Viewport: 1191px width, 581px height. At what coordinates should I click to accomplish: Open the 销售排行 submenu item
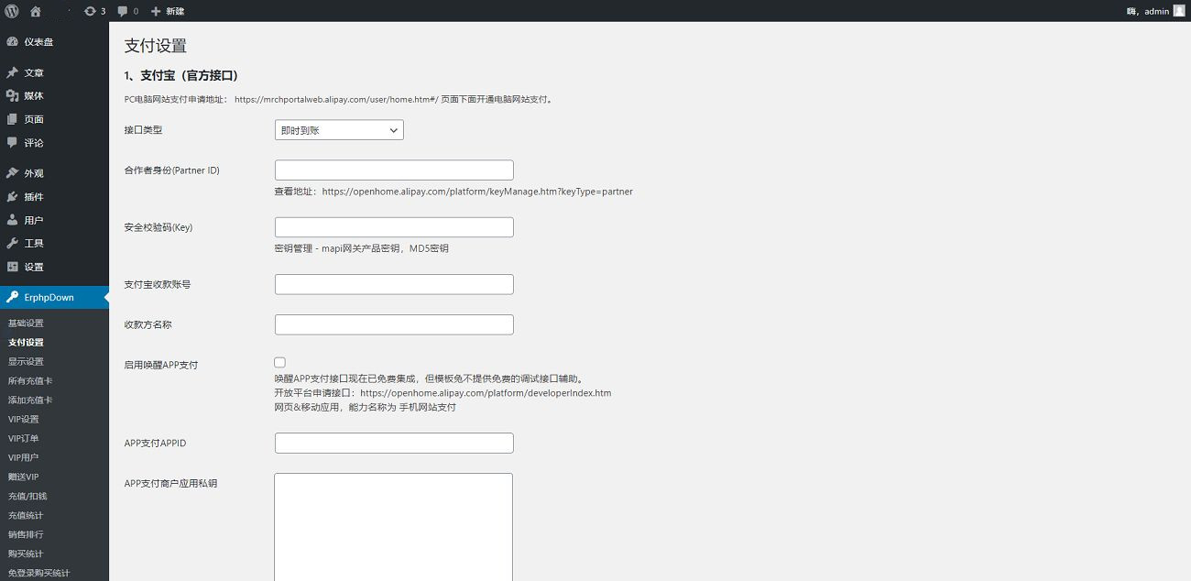(26, 535)
